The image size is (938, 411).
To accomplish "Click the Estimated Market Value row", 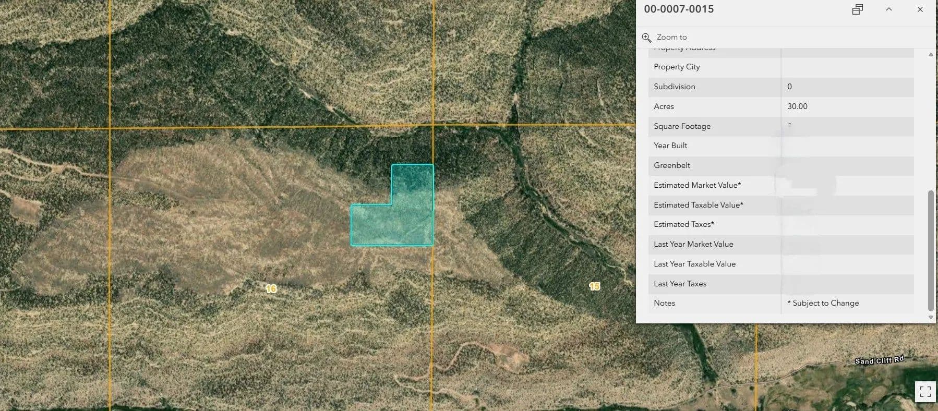I will (x=697, y=185).
